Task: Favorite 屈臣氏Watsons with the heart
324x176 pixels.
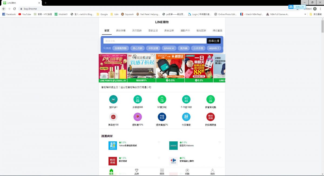Action: [x=220, y=142]
